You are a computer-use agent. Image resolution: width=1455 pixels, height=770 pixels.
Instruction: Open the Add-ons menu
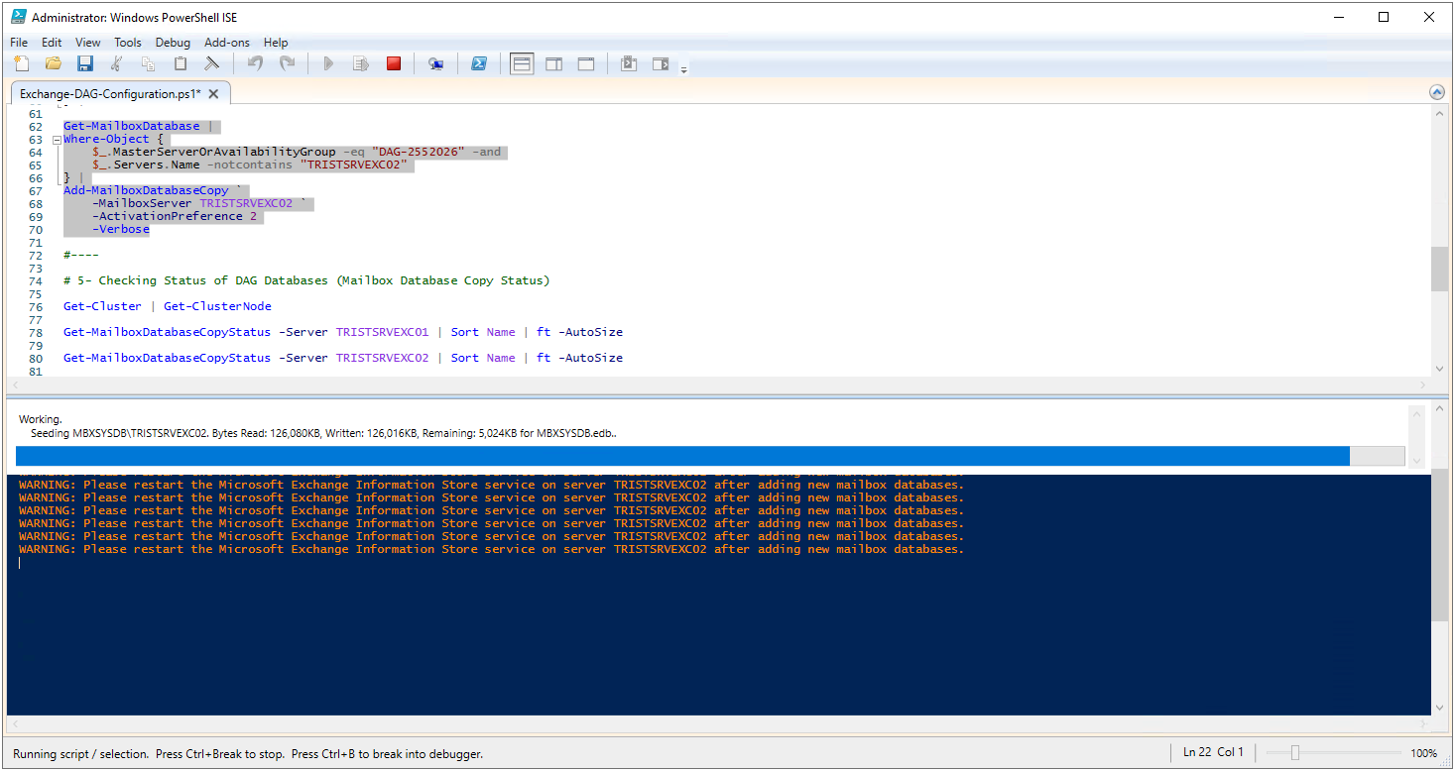[x=227, y=43]
